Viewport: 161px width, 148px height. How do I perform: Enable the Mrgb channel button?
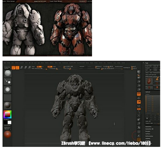pyautogui.click(x=33, y=67)
